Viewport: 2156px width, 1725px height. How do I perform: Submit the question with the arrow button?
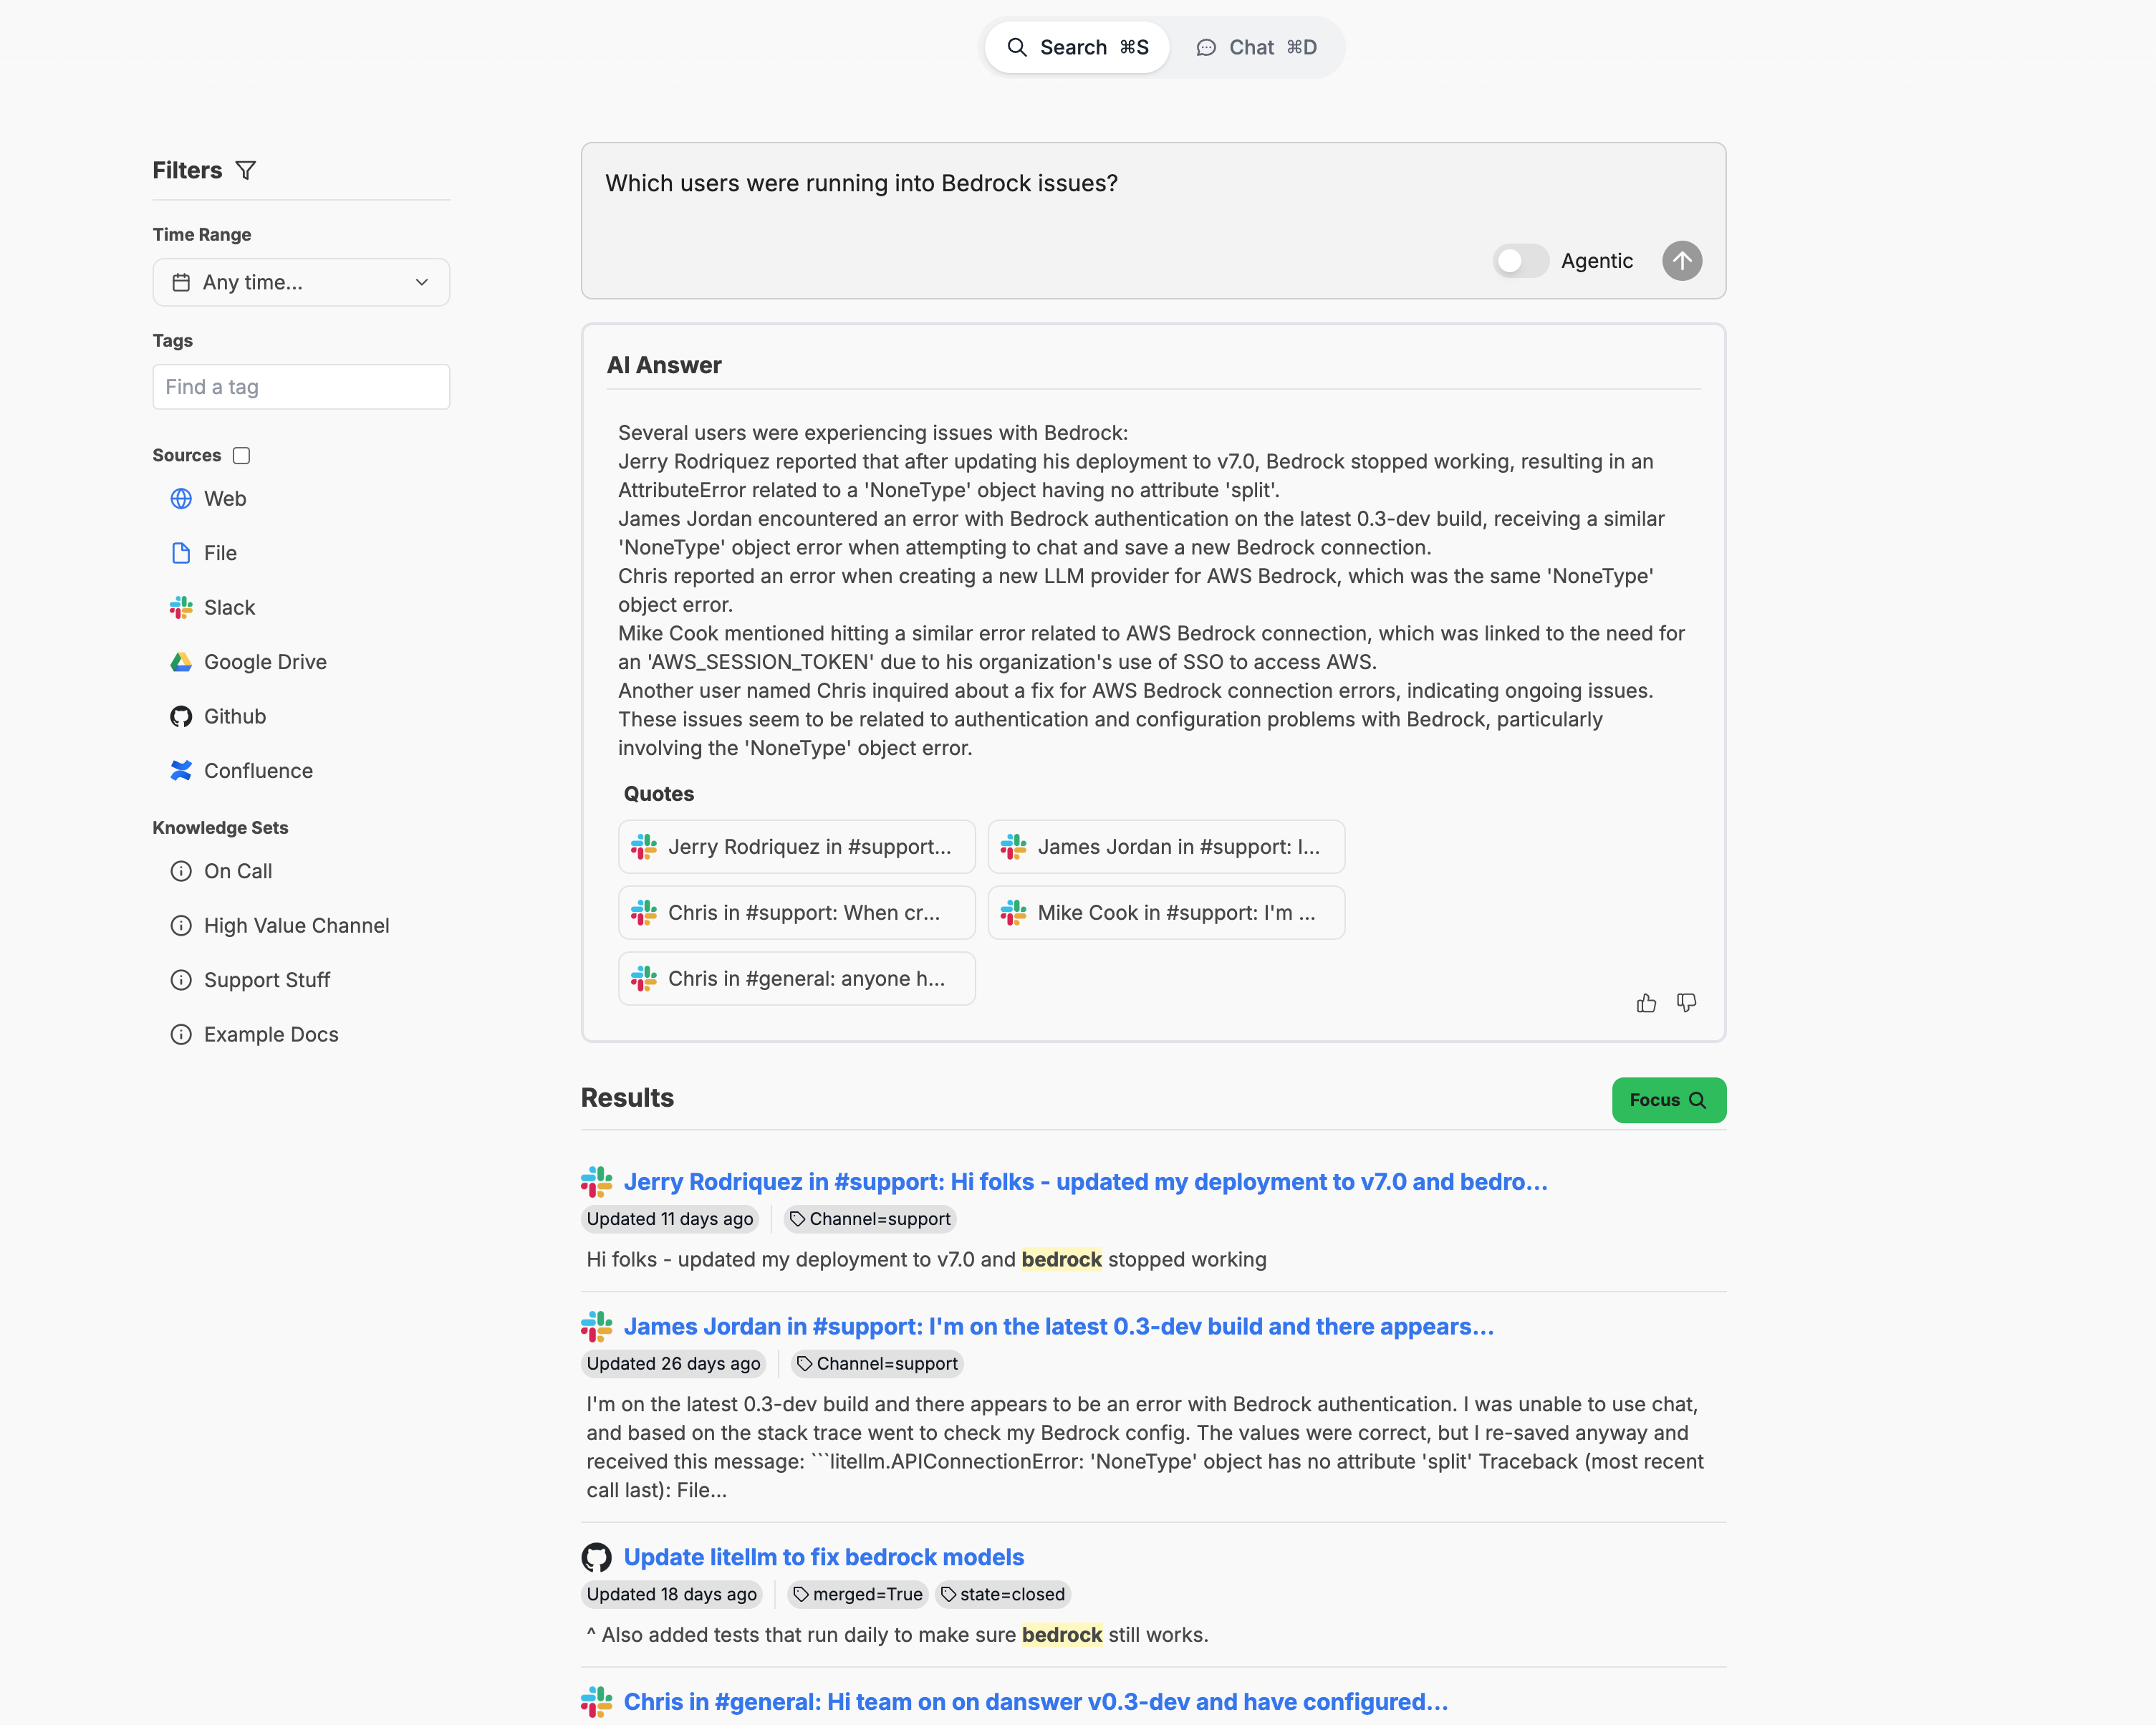point(1682,261)
